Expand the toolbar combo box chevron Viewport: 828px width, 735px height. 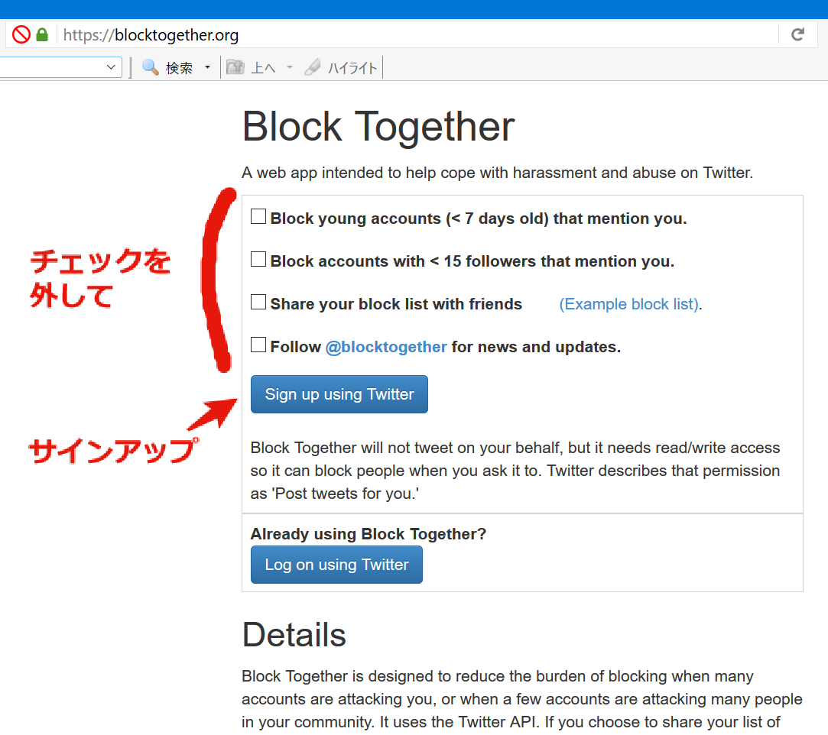point(111,67)
